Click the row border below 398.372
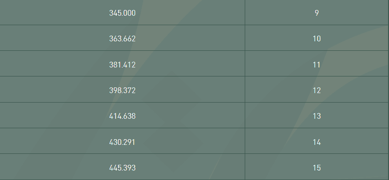 [x=122, y=102]
